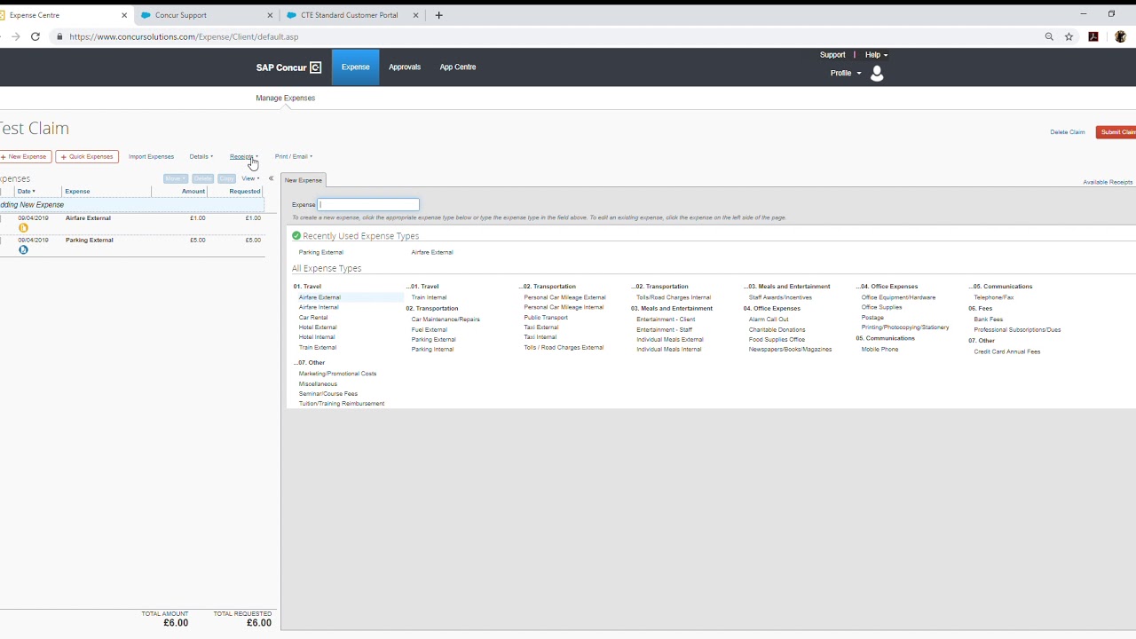Open the Approvals tab
This screenshot has height=639, width=1136.
click(x=405, y=67)
